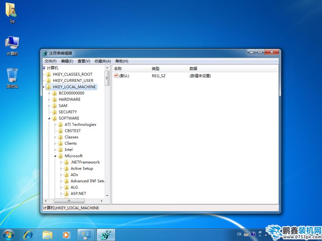Expand the .NETFramework key
The width and height of the screenshot is (322, 241).
tap(61, 162)
